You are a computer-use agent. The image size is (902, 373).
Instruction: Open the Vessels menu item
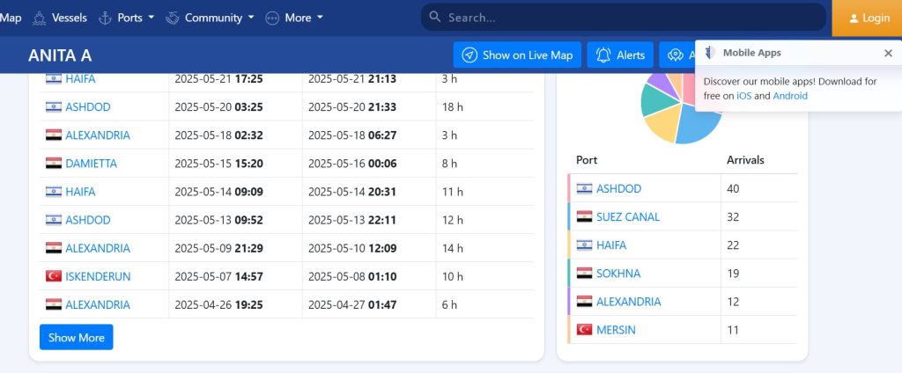69,18
